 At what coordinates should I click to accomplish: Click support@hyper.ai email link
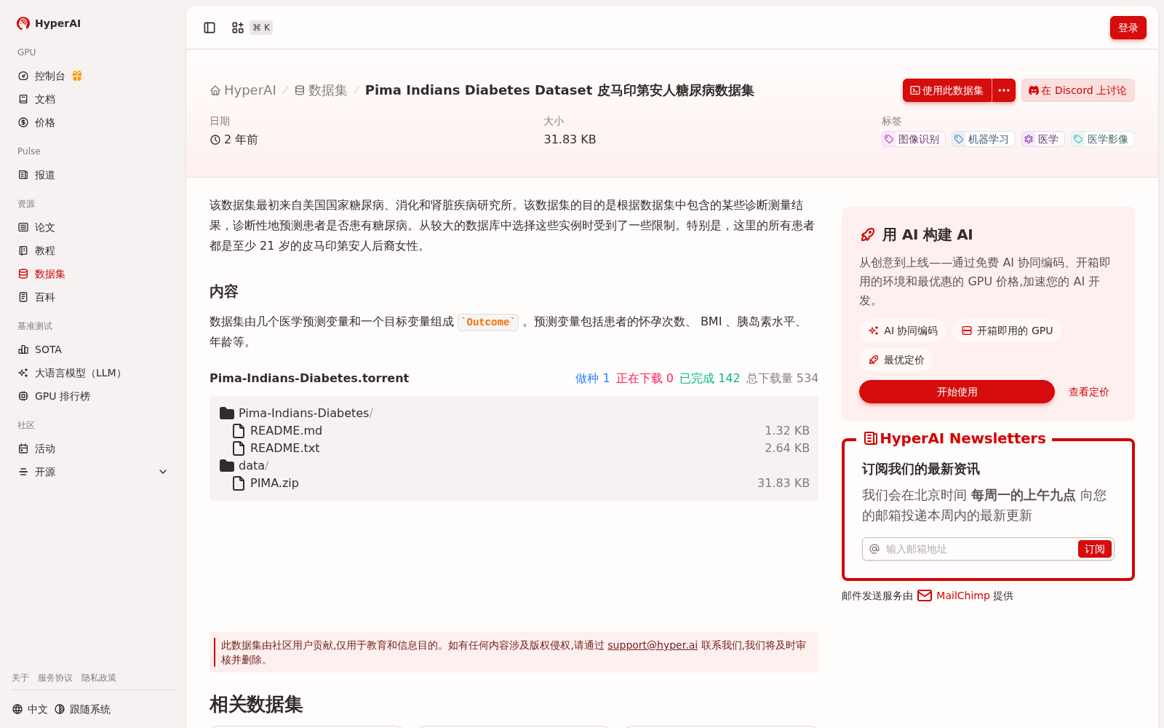click(653, 645)
